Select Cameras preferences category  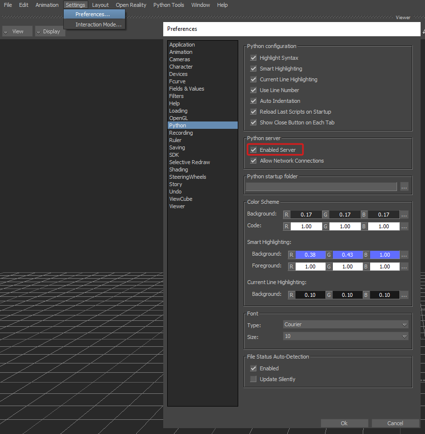coord(202,59)
